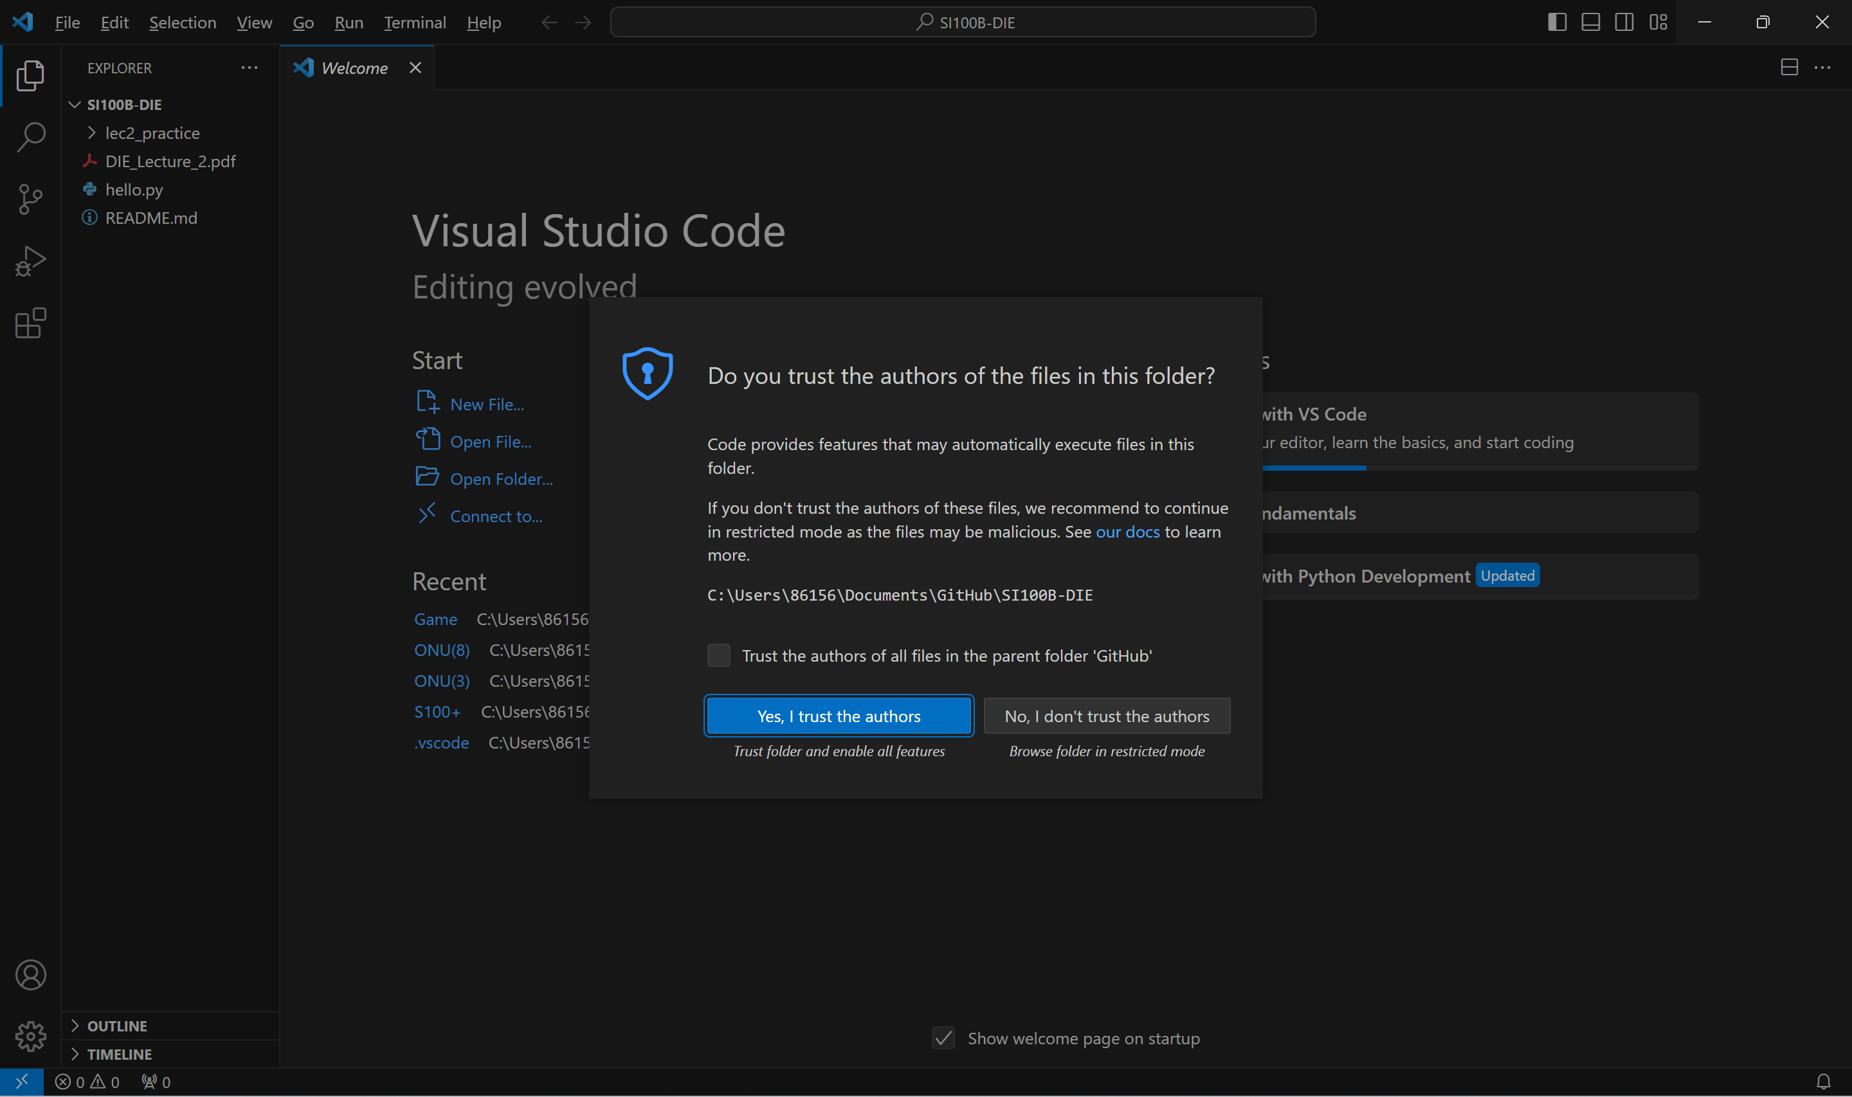Open the notifications bell icon
This screenshot has width=1852, height=1097.
(x=1823, y=1082)
